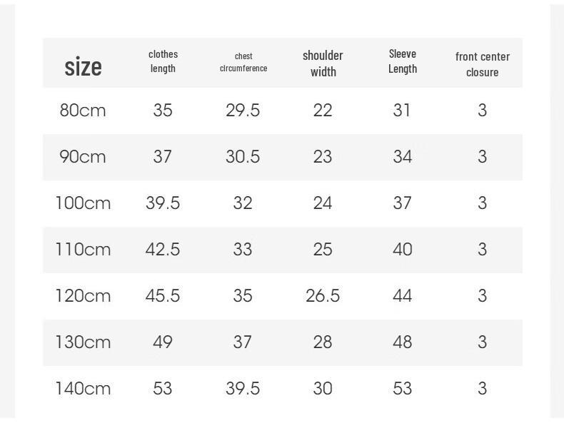Screen dimensions: 564x423
Task: Click the 45.5 clothes length value
Action: pyautogui.click(x=163, y=296)
